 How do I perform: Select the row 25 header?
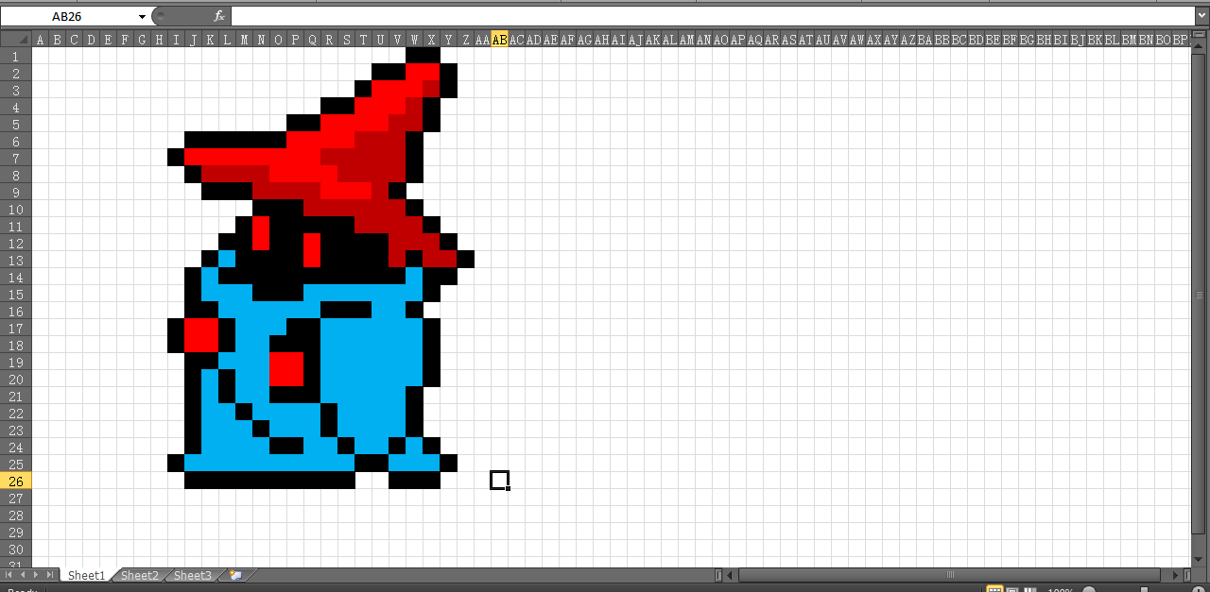(16, 464)
